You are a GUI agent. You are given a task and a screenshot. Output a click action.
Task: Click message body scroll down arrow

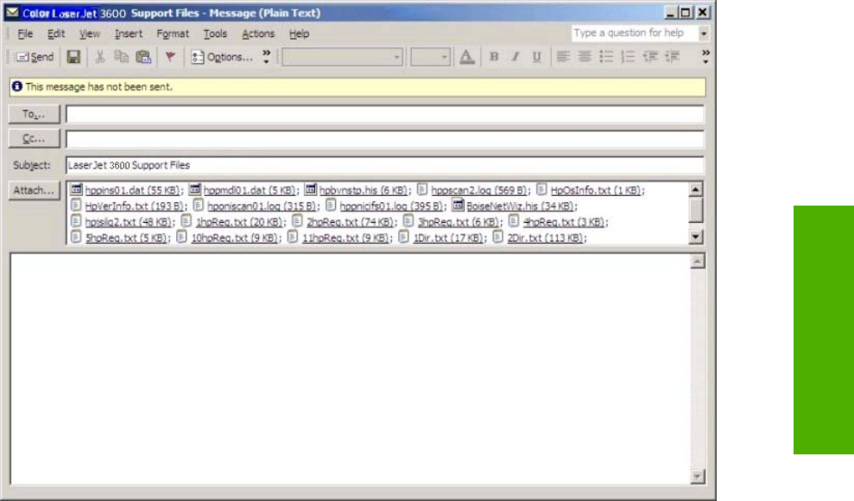(x=697, y=477)
